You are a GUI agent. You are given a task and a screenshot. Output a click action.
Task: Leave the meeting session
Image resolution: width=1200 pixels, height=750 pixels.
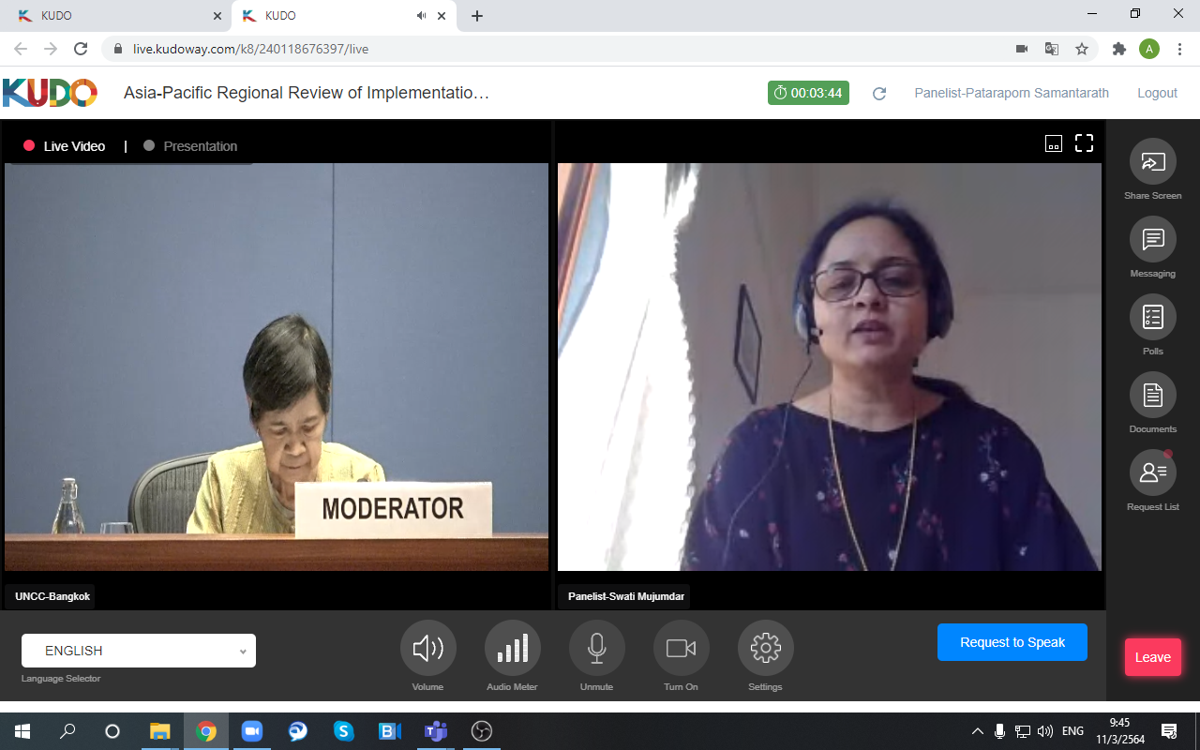[1152, 657]
